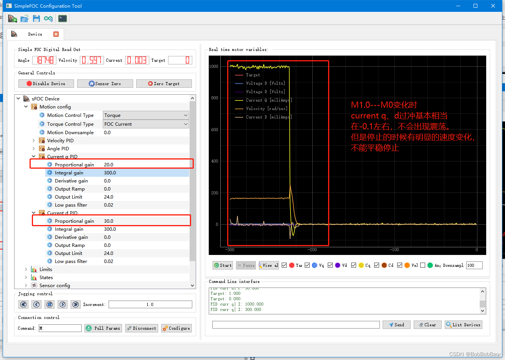Click the command output scrollbar up arrow

click(x=483, y=291)
